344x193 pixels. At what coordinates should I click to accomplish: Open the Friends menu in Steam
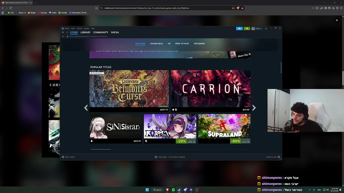pos(79,28)
